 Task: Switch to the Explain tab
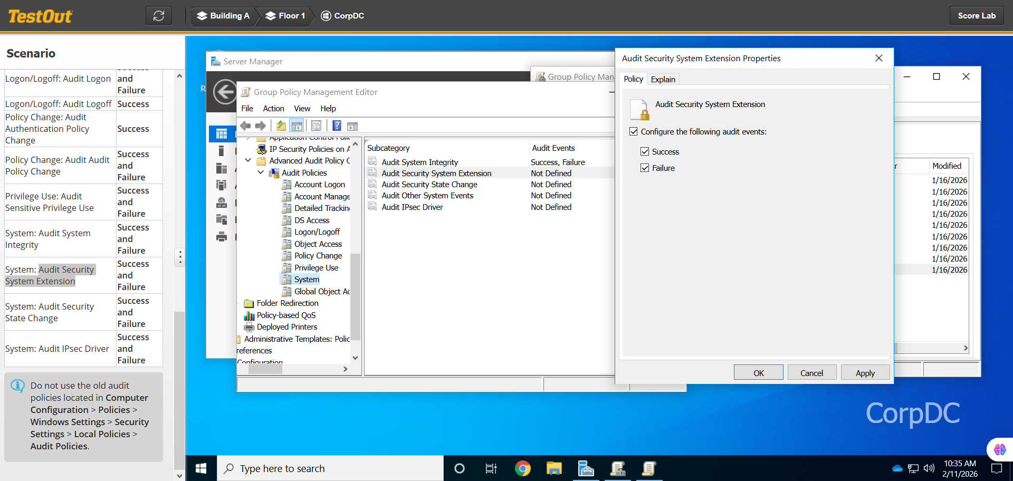(663, 79)
